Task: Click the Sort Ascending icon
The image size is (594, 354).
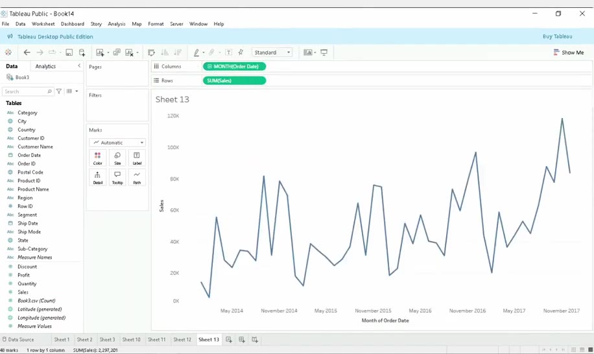Action: pyautogui.click(x=165, y=53)
